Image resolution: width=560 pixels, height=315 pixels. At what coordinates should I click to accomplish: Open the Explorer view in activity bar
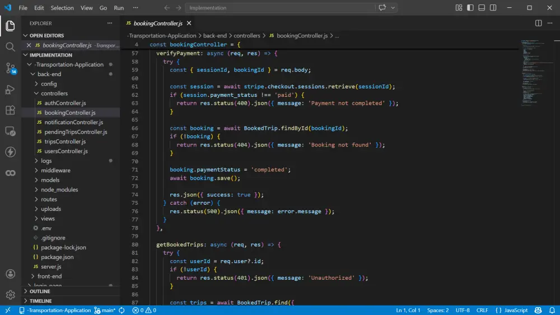coord(10,26)
